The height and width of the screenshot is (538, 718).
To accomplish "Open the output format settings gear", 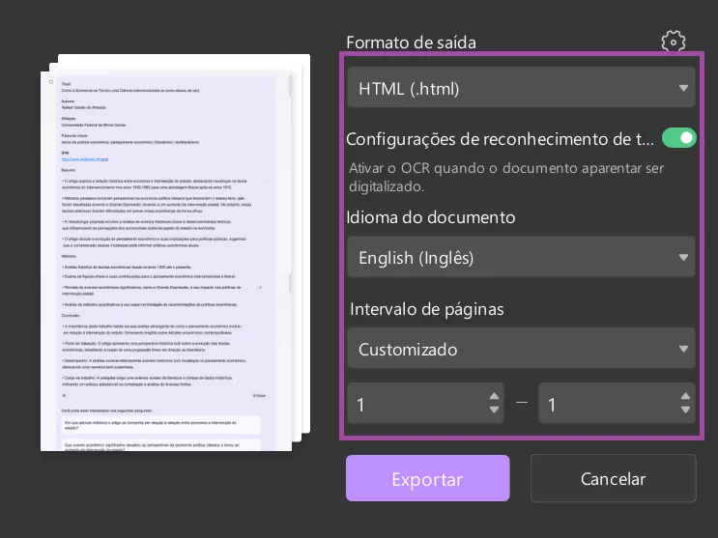I will point(674,42).
